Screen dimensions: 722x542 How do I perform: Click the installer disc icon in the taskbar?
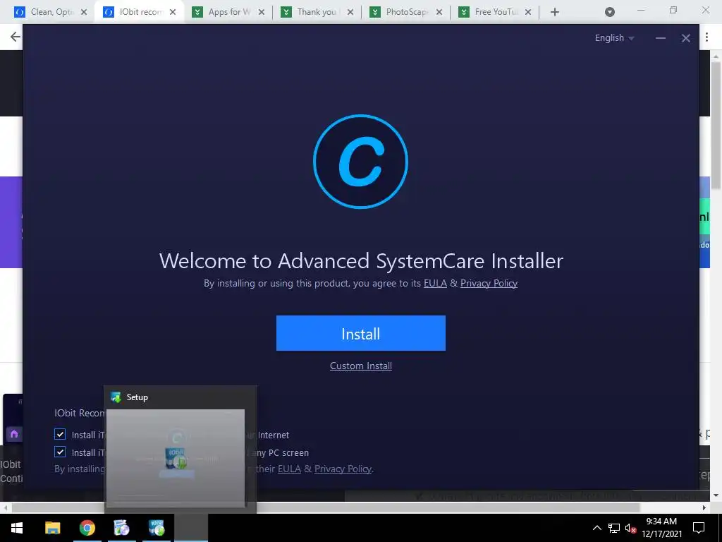[x=121, y=528]
